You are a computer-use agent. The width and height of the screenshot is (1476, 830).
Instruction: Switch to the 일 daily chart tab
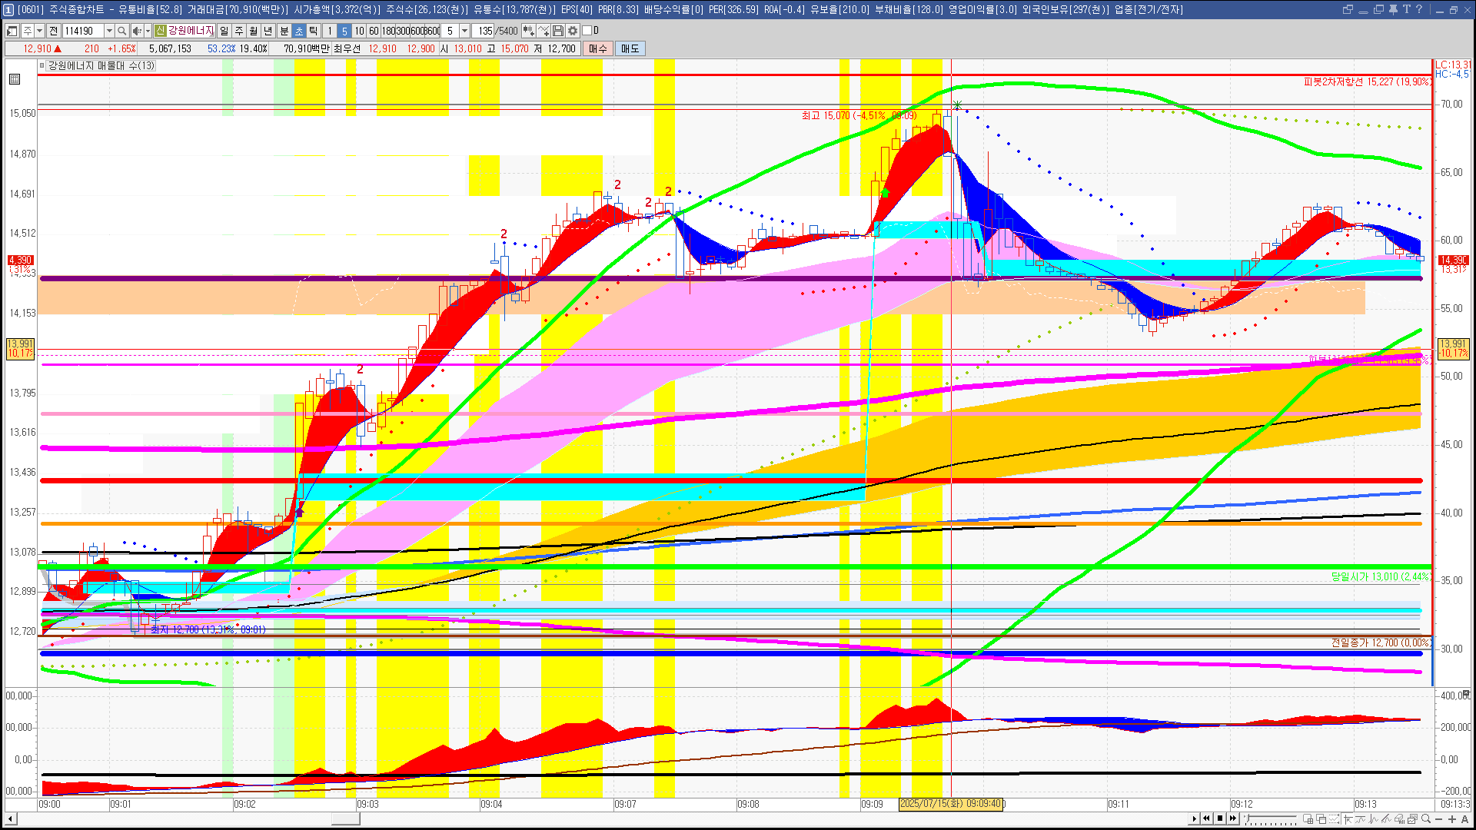pyautogui.click(x=224, y=31)
